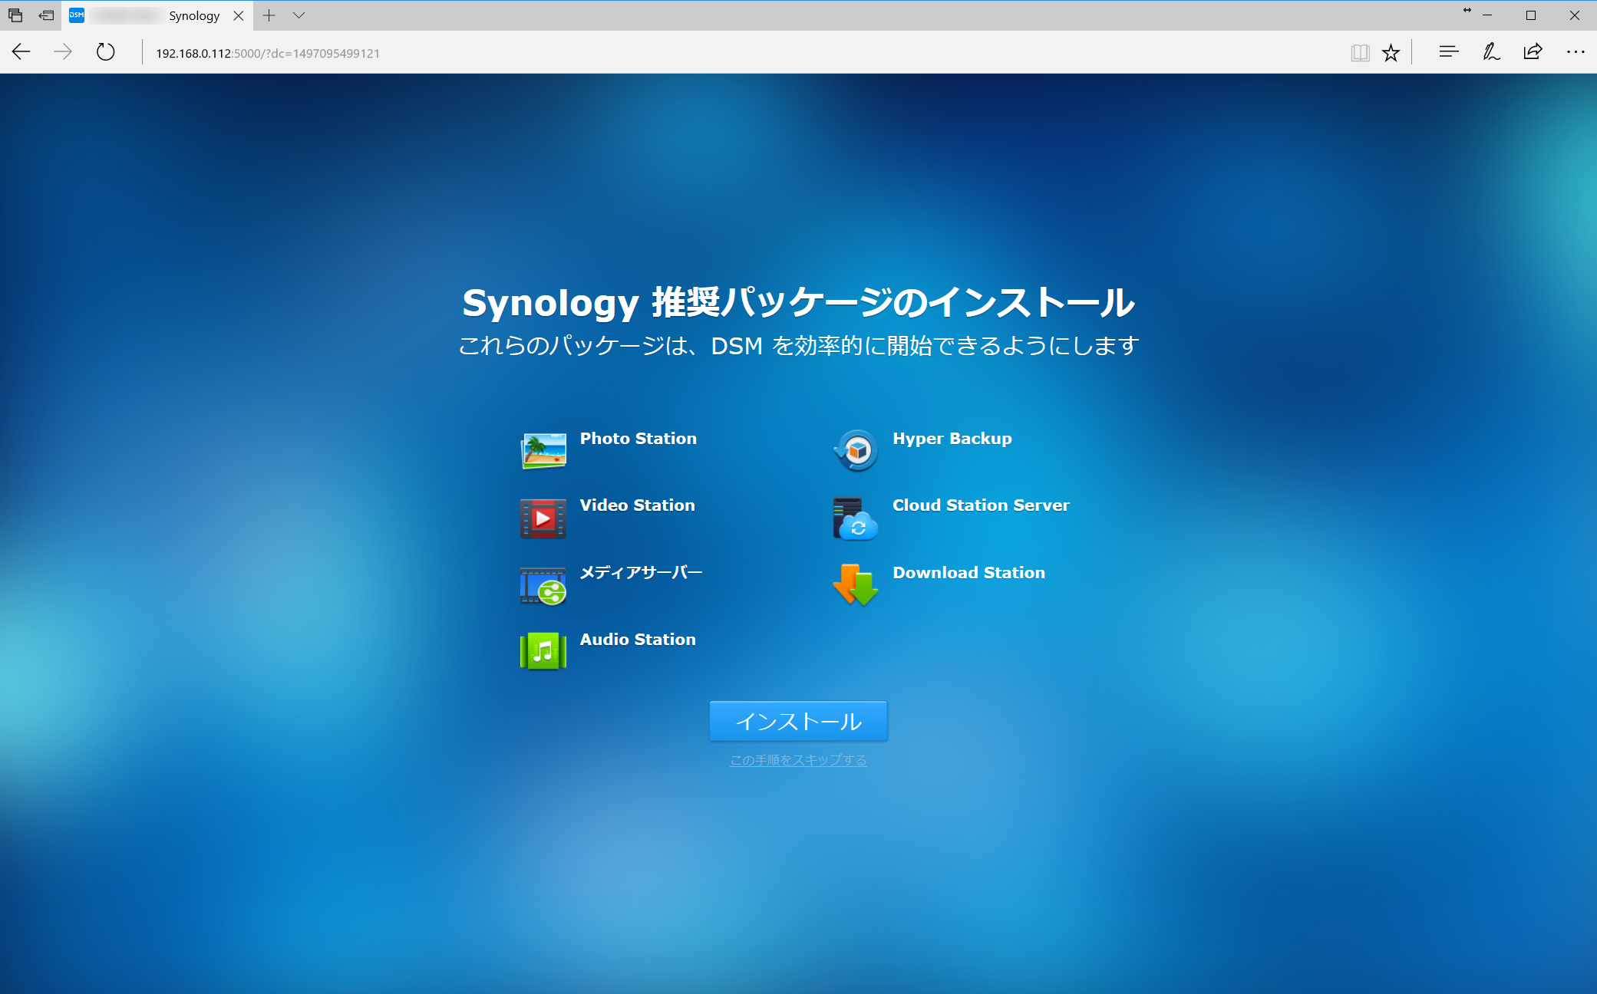Refresh the page with reload button
The width and height of the screenshot is (1597, 994).
click(x=106, y=52)
